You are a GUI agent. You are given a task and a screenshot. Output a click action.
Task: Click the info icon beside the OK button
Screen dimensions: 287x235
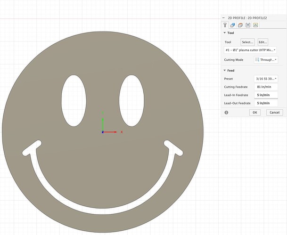(227, 113)
